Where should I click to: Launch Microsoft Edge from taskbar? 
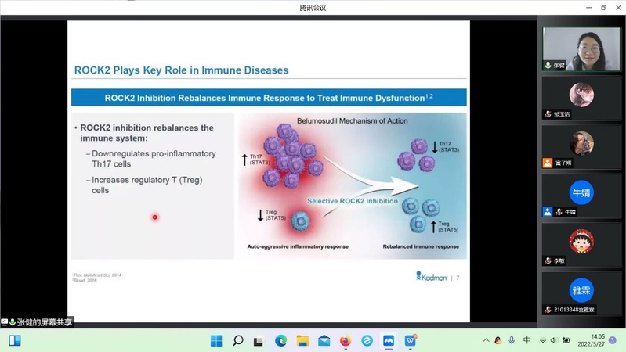[x=280, y=340]
